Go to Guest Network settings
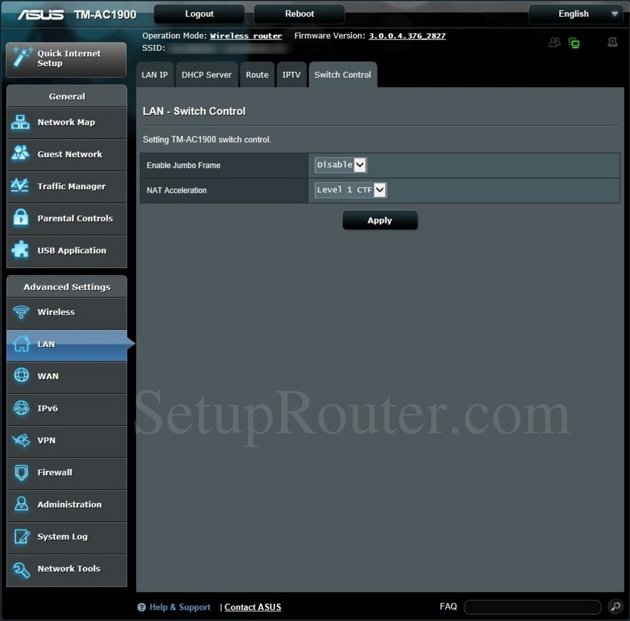This screenshot has width=630, height=621. pos(66,155)
